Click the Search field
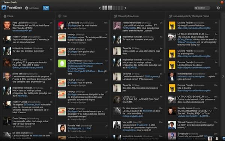 click(x=202, y=8)
